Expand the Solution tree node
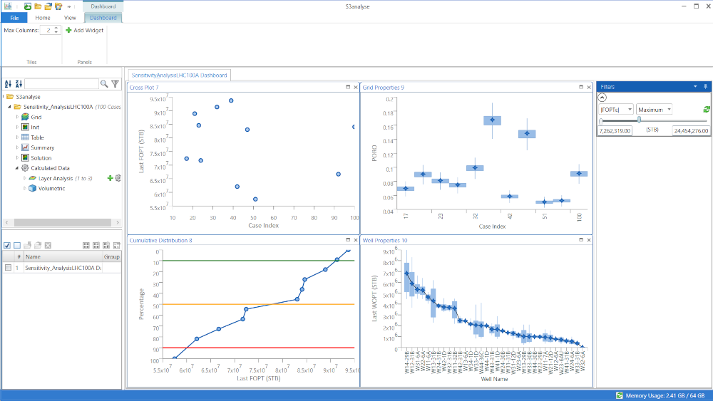Image resolution: width=713 pixels, height=401 pixels. [17, 158]
